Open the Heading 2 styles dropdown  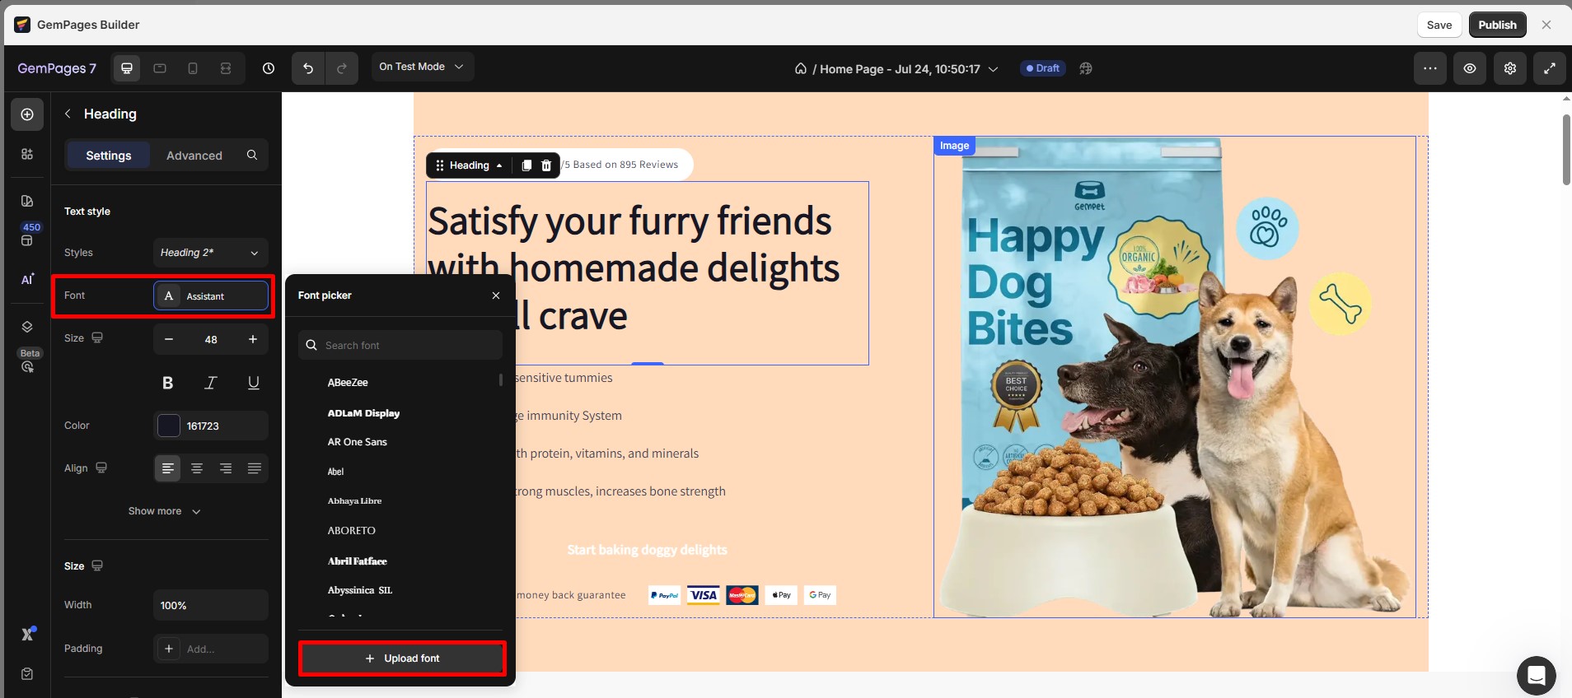tap(210, 253)
